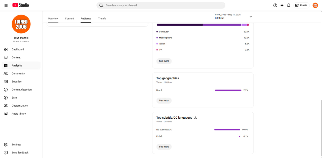
Task: Click the Mobile phone segment of device bar
Action: point(222,25)
